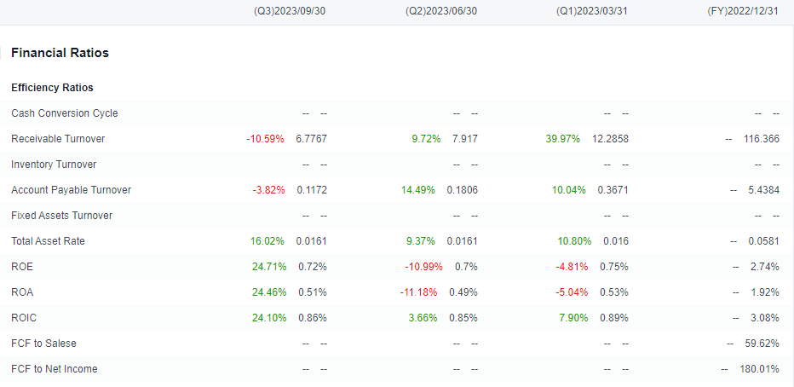The width and height of the screenshot is (794, 387).
Task: Click ROE Q3 value 0.72%
Action: point(313,267)
